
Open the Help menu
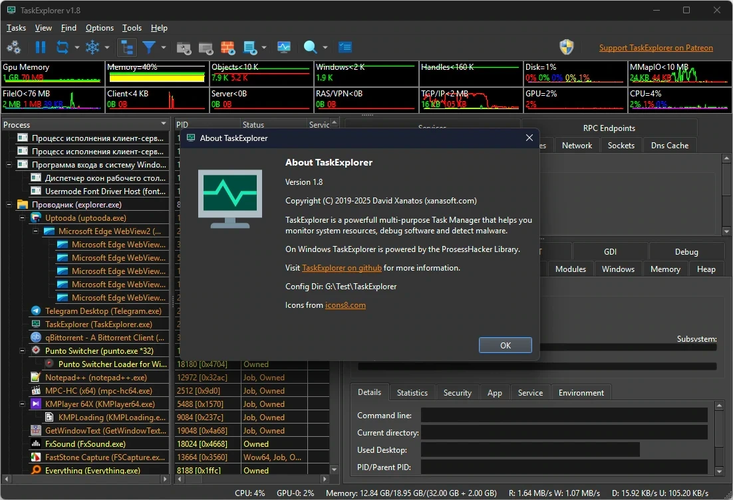[159, 28]
